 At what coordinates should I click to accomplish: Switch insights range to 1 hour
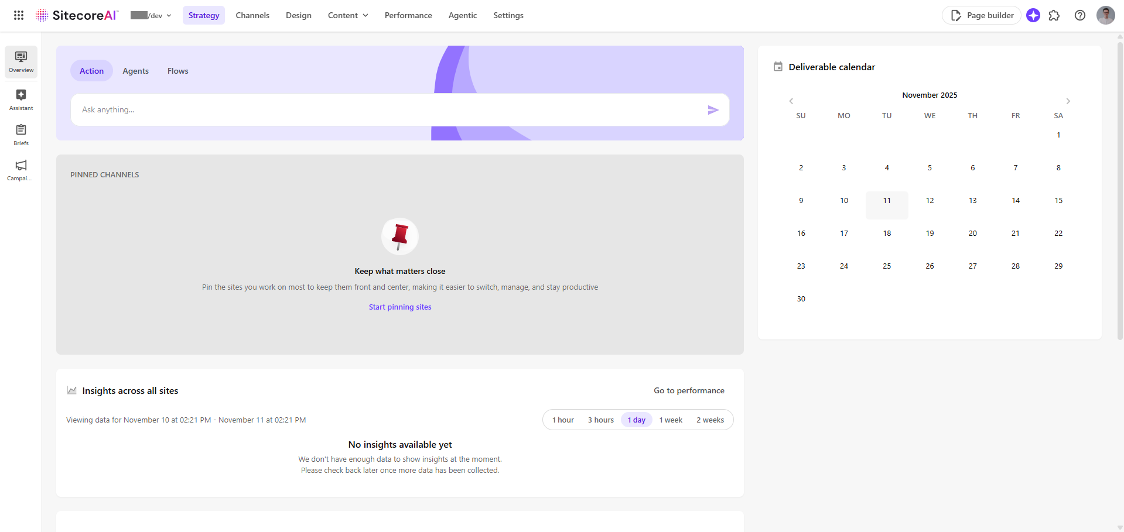(563, 420)
